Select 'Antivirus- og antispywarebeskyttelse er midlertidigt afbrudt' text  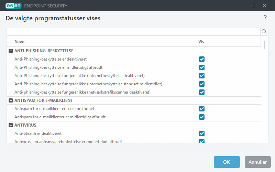[68, 141]
